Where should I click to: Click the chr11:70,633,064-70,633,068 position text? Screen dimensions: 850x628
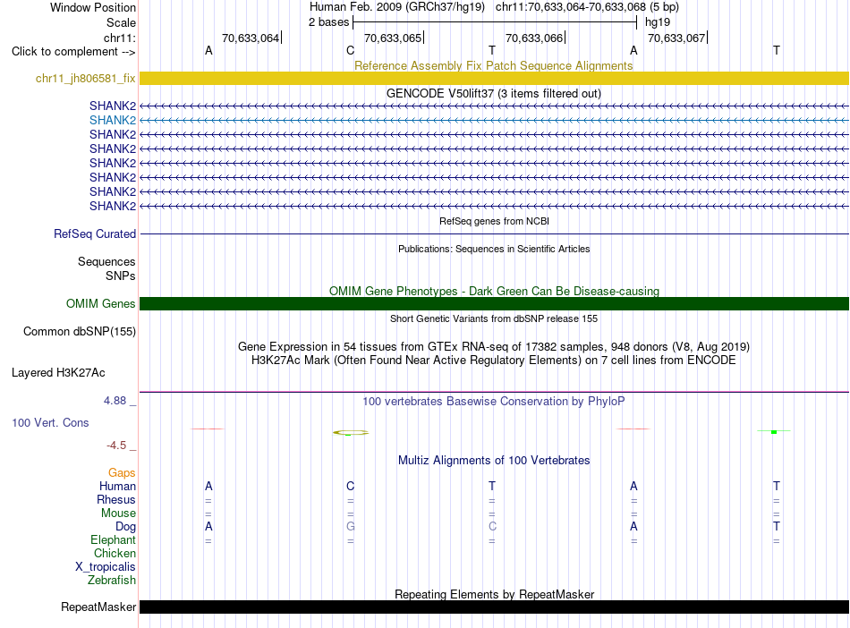pyautogui.click(x=570, y=7)
